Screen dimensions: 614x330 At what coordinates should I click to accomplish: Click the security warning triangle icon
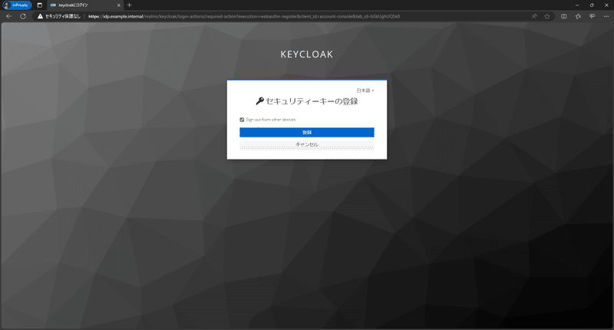click(x=40, y=16)
